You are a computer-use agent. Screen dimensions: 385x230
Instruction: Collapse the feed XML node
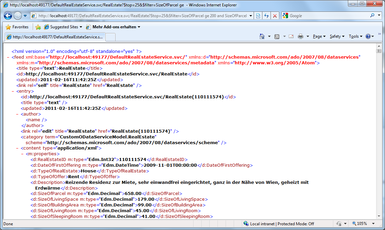pos(8,57)
